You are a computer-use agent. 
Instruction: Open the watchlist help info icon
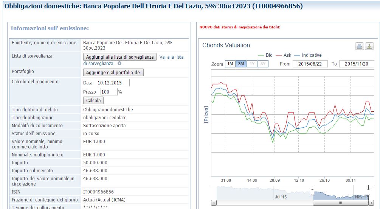tap(119, 63)
